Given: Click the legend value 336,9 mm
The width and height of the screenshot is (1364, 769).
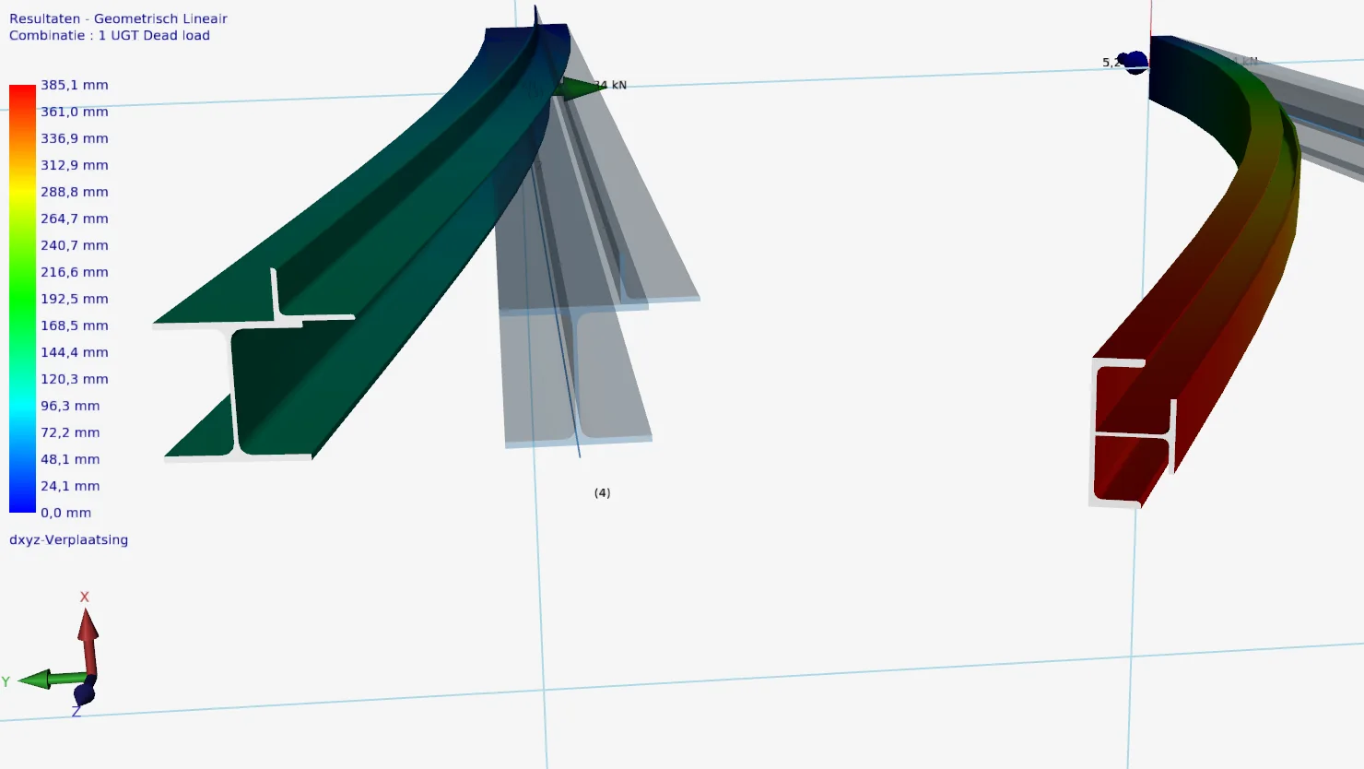Looking at the screenshot, I should click(x=75, y=138).
